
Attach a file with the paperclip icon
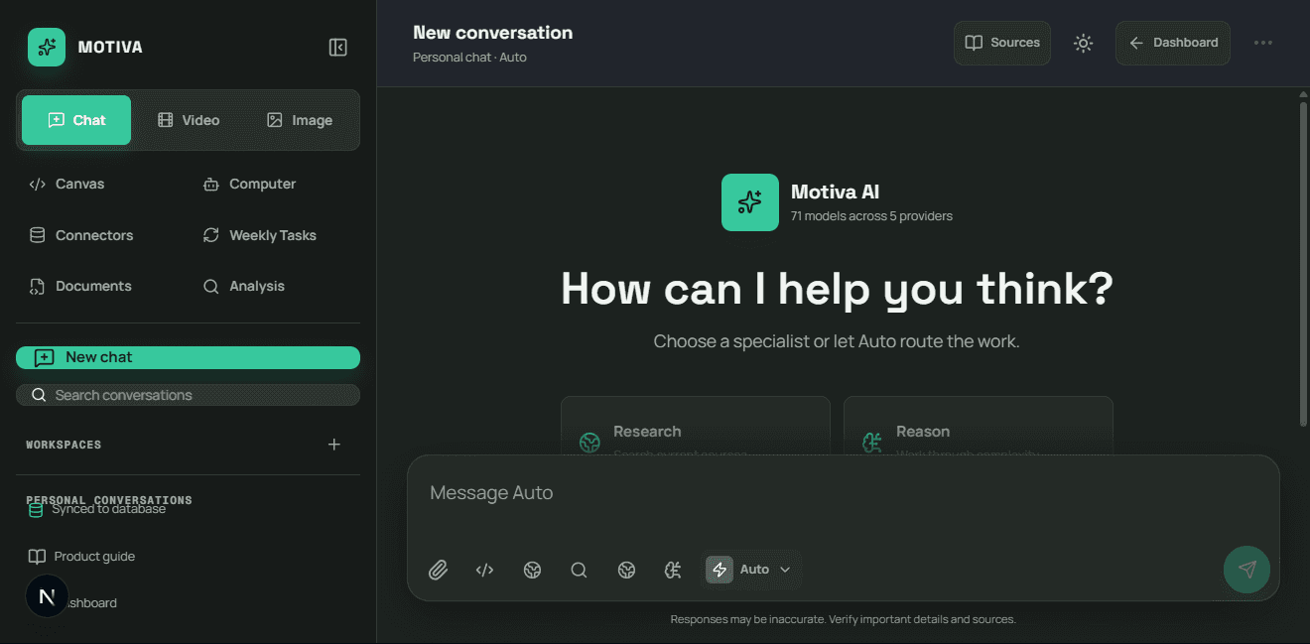coord(438,570)
